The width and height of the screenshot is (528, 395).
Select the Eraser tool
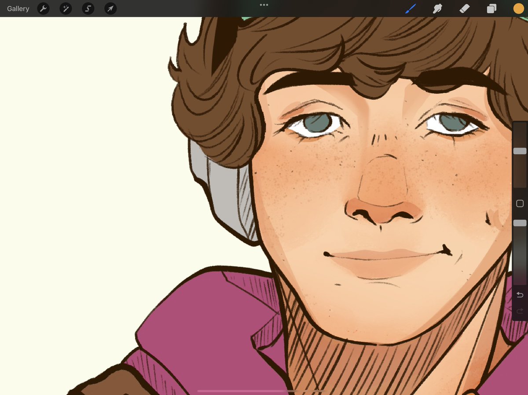[465, 8]
